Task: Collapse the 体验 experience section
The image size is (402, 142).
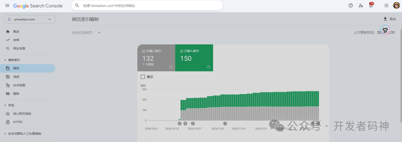Action: [x=9, y=105]
